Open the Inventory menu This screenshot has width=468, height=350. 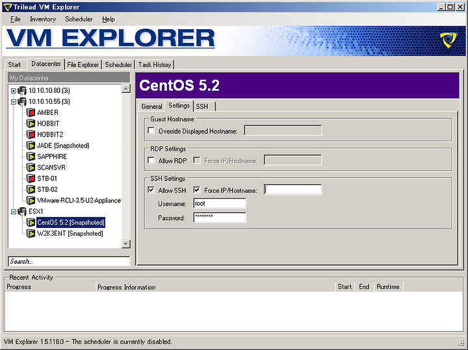click(x=43, y=19)
